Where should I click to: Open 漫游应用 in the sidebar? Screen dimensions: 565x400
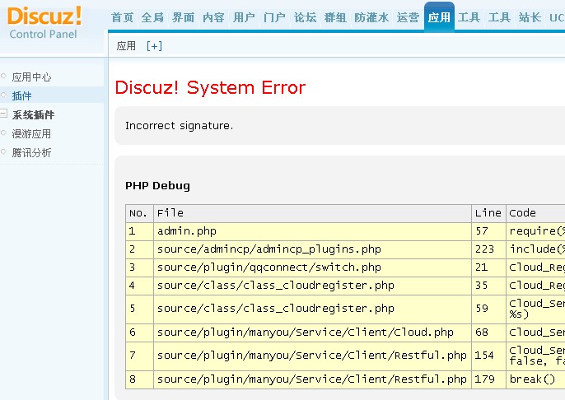(x=31, y=134)
